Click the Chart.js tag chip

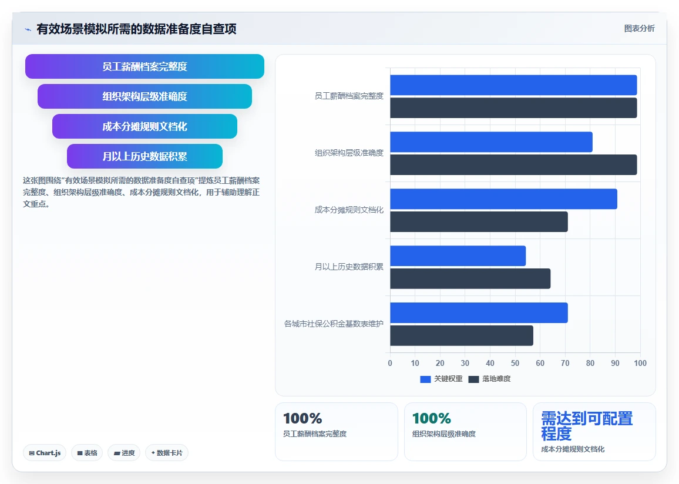45,453
